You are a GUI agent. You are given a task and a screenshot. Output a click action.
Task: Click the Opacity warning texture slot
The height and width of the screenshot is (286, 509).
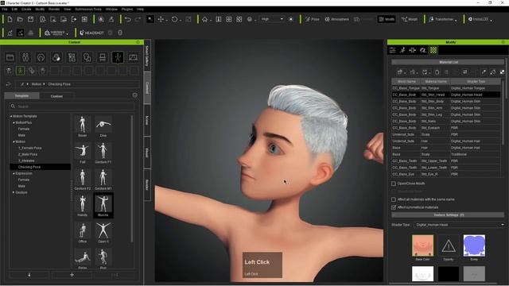coord(449,245)
